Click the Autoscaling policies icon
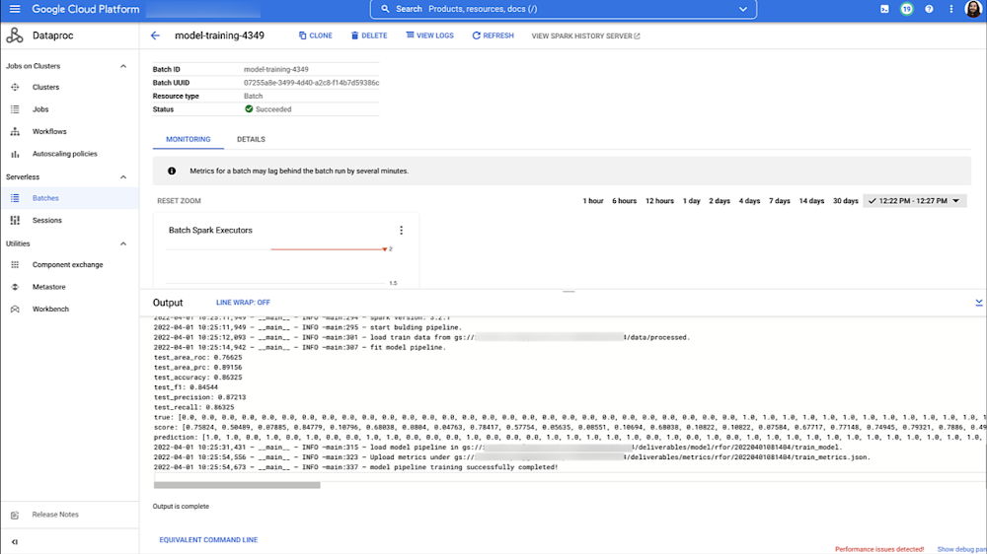Screen dimensions: 987x554 point(15,154)
